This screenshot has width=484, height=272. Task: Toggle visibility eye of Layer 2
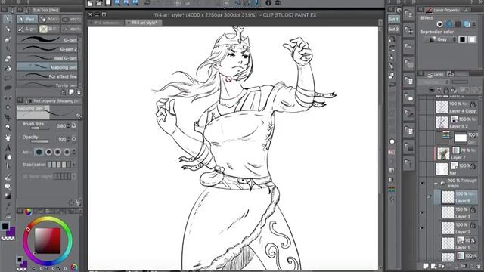coord(422,228)
